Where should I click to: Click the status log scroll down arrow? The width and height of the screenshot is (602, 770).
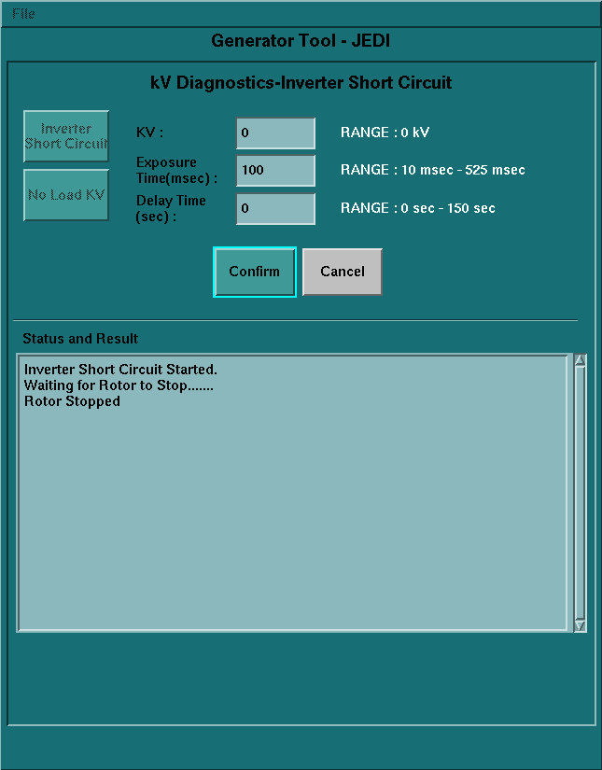pyautogui.click(x=580, y=625)
